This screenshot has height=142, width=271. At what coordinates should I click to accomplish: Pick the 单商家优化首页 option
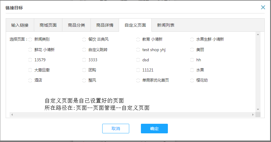coord(138,80)
